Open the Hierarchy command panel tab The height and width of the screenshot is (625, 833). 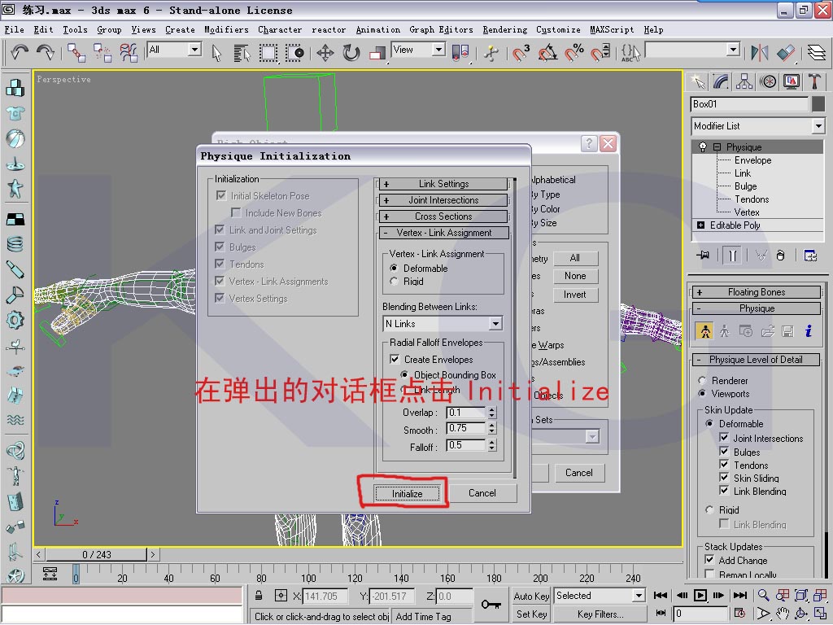[744, 81]
